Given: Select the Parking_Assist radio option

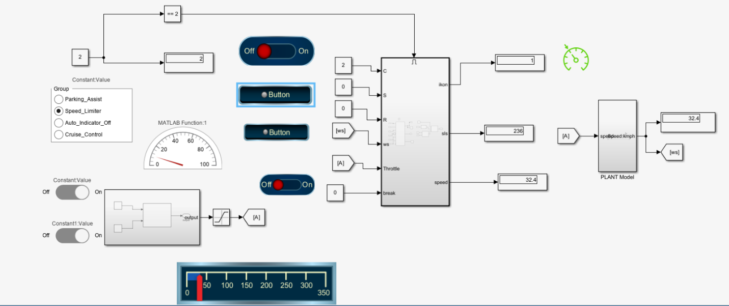Looking at the screenshot, I should (59, 99).
